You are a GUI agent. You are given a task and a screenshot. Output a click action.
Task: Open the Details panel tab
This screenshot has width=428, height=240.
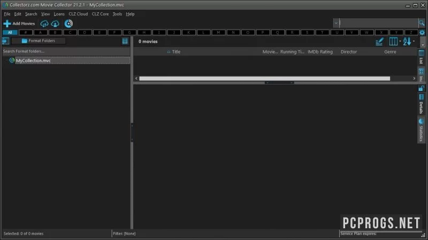point(421,104)
